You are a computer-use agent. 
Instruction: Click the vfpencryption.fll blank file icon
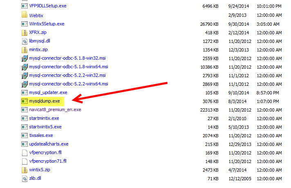click(x=25, y=153)
